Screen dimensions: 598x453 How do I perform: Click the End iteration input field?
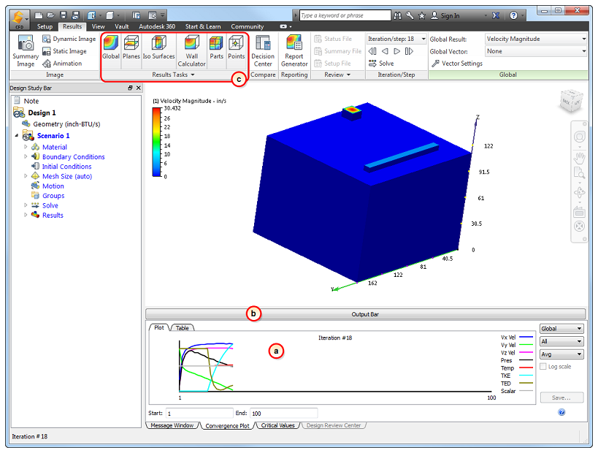tap(283, 413)
